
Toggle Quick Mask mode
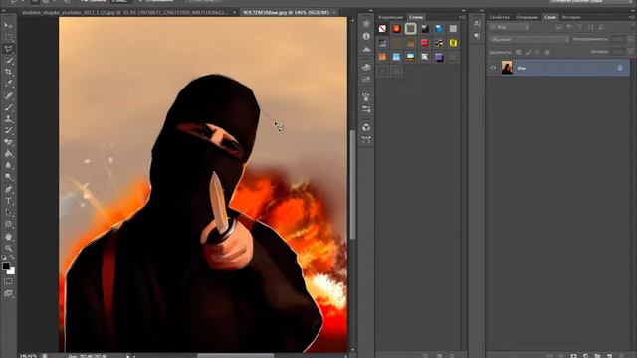point(8,281)
